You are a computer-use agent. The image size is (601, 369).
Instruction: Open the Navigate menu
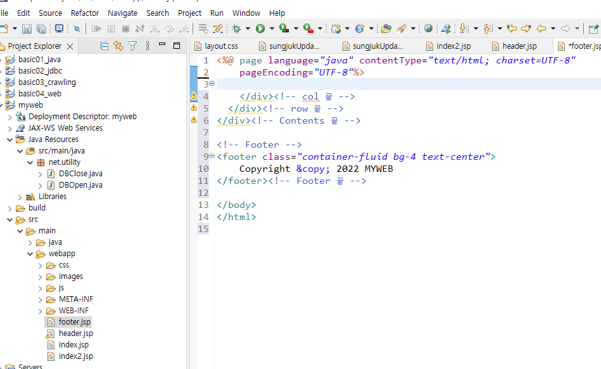(x=123, y=13)
